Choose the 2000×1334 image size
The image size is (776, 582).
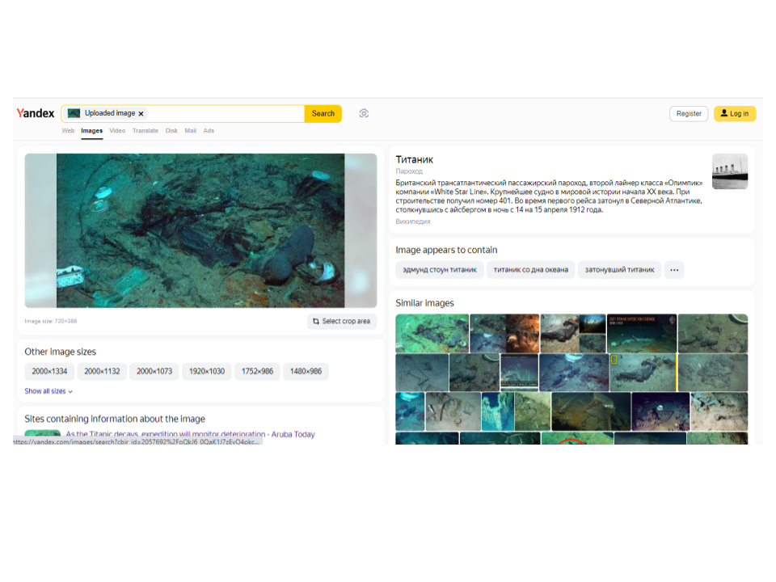pyautogui.click(x=49, y=372)
